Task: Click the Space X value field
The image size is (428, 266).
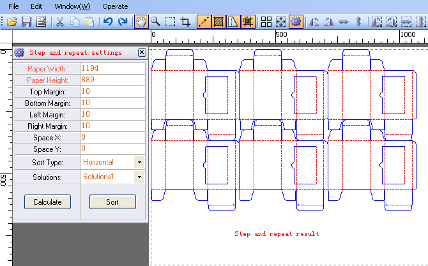Action: pos(112,137)
